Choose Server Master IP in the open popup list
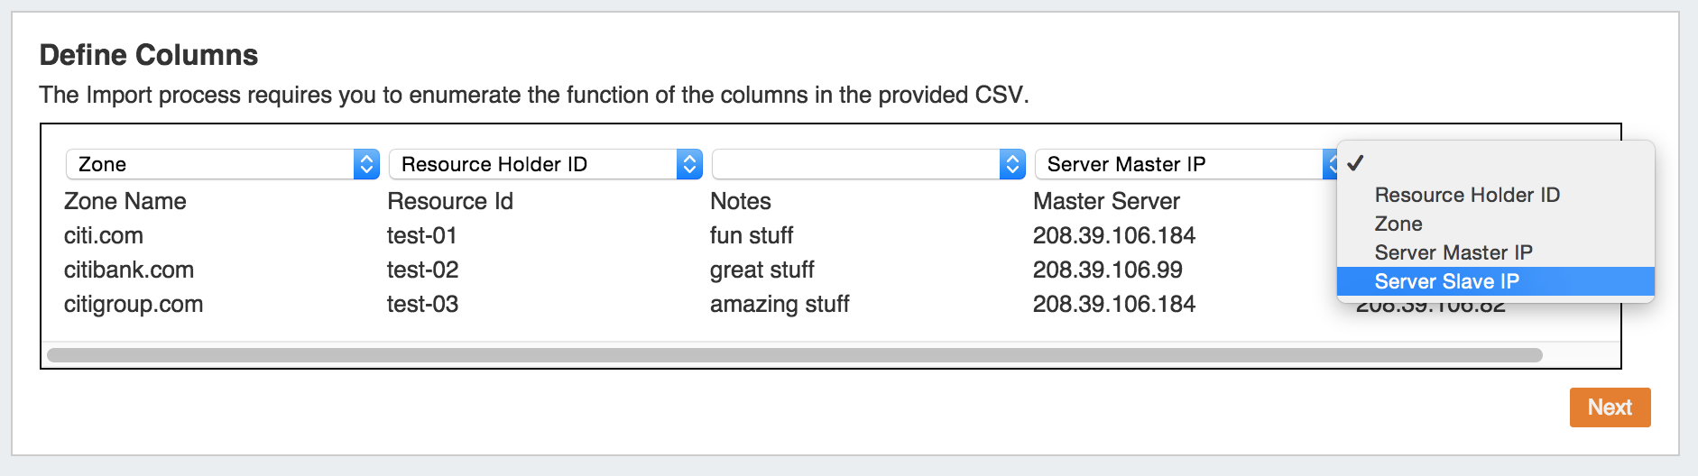The width and height of the screenshot is (1698, 476). click(1453, 252)
